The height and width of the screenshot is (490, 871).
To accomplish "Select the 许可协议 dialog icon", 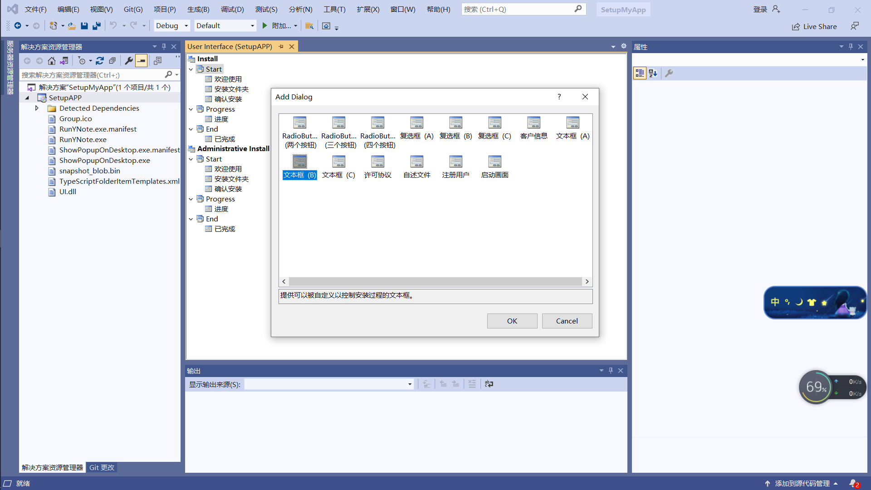I will [x=377, y=162].
